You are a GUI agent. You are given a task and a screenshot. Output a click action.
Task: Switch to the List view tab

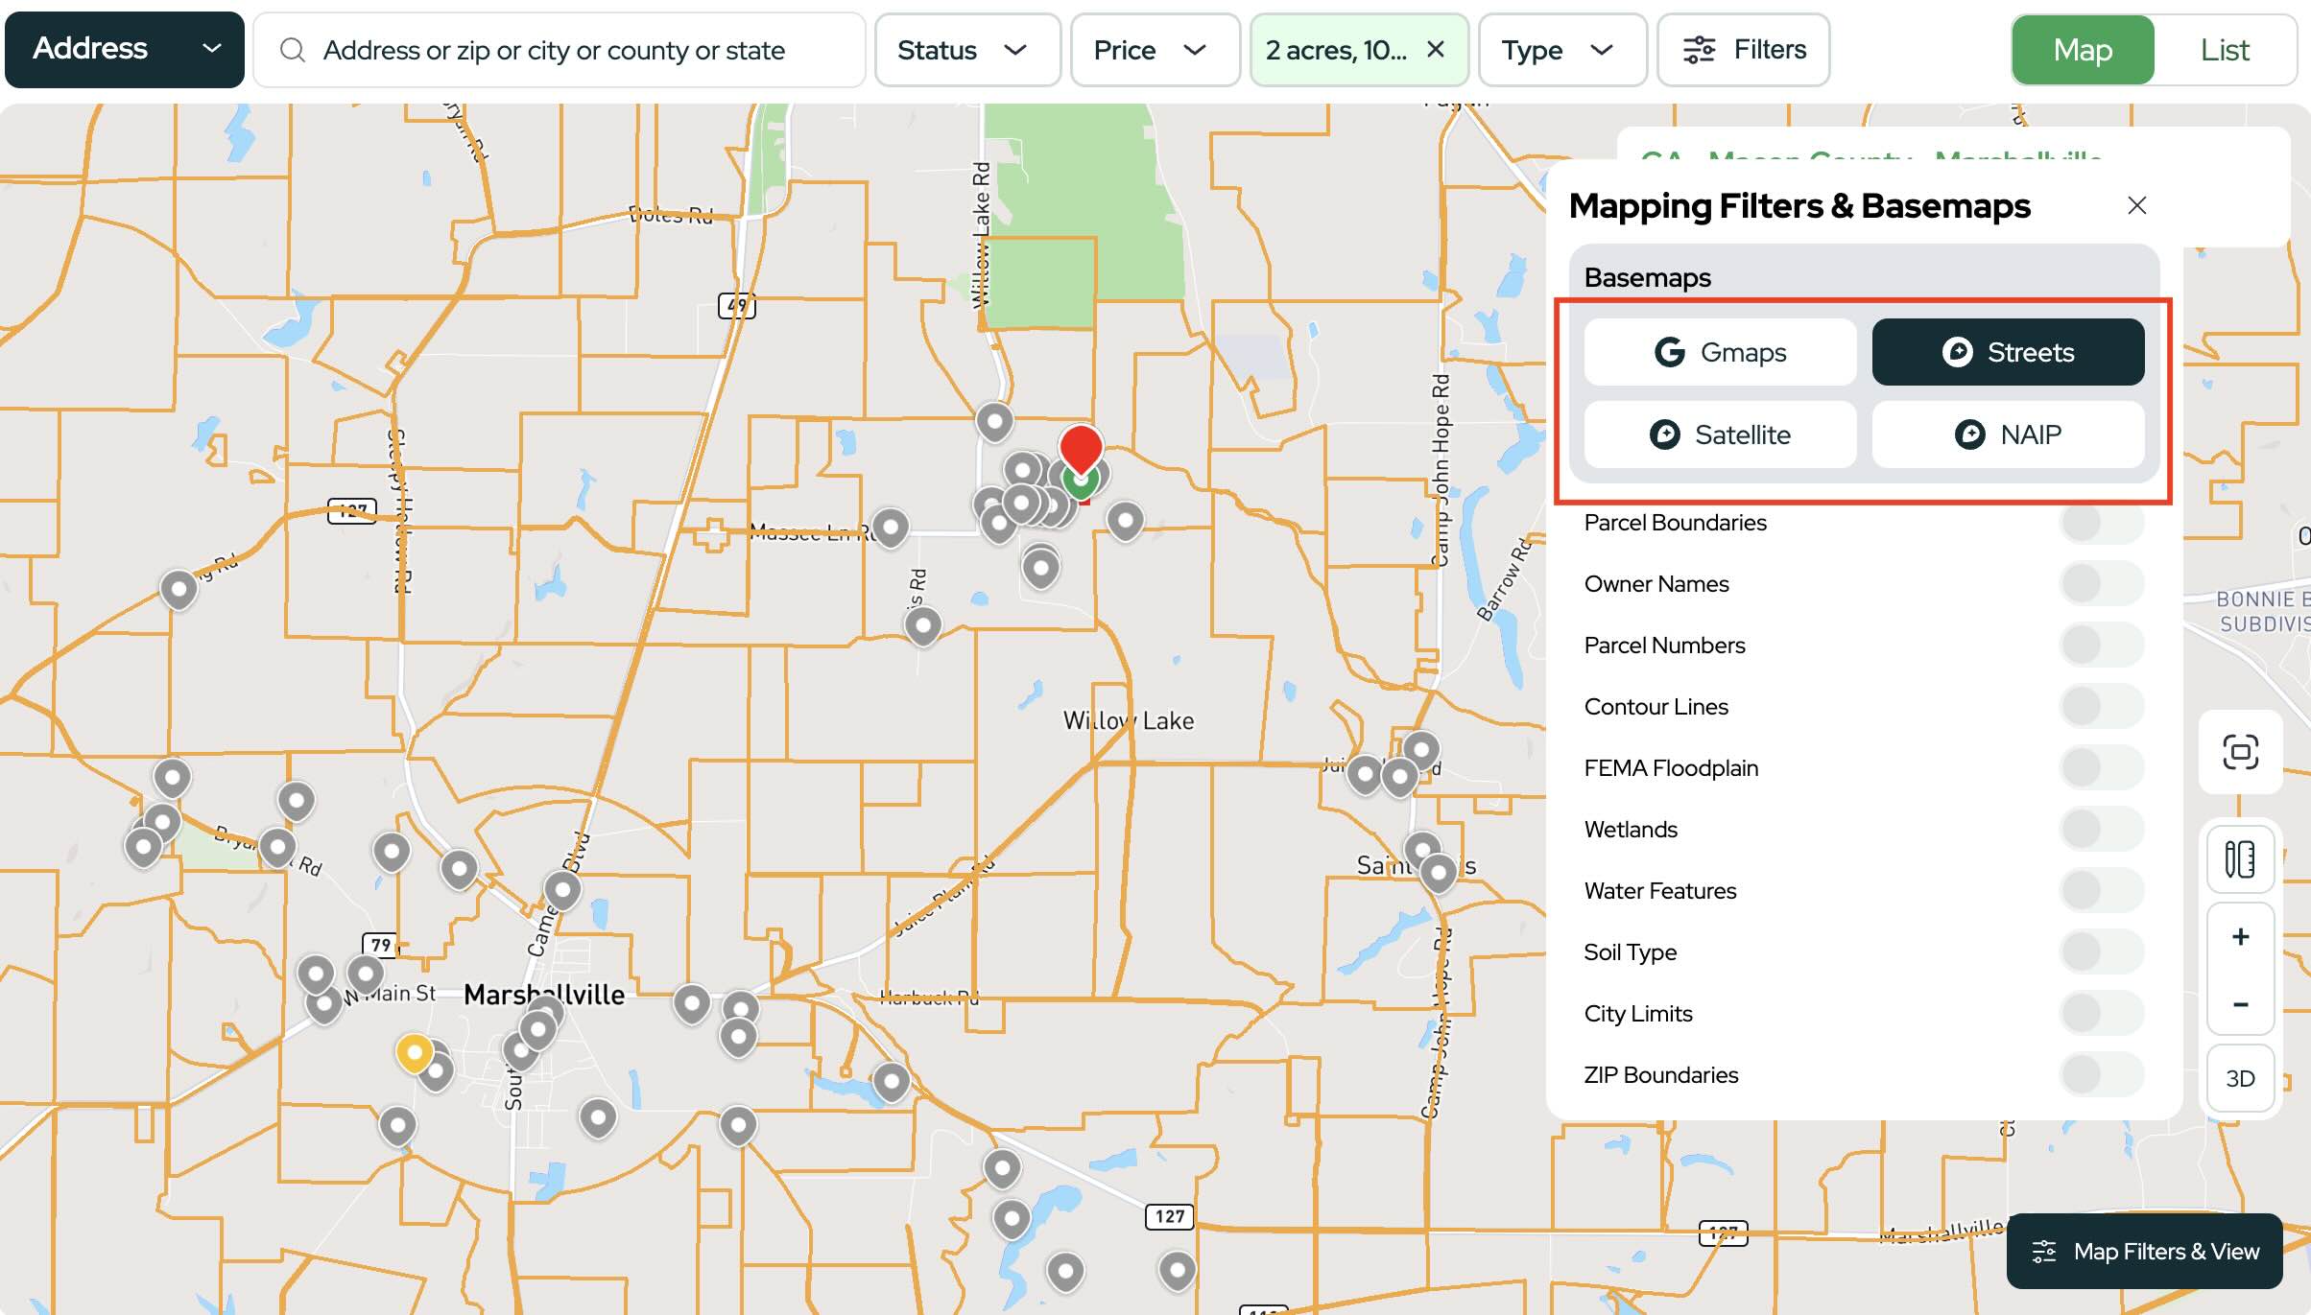click(2224, 50)
